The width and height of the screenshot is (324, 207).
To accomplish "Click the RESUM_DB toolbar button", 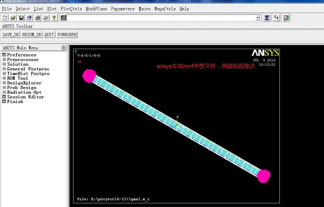I will pyautogui.click(x=32, y=34).
